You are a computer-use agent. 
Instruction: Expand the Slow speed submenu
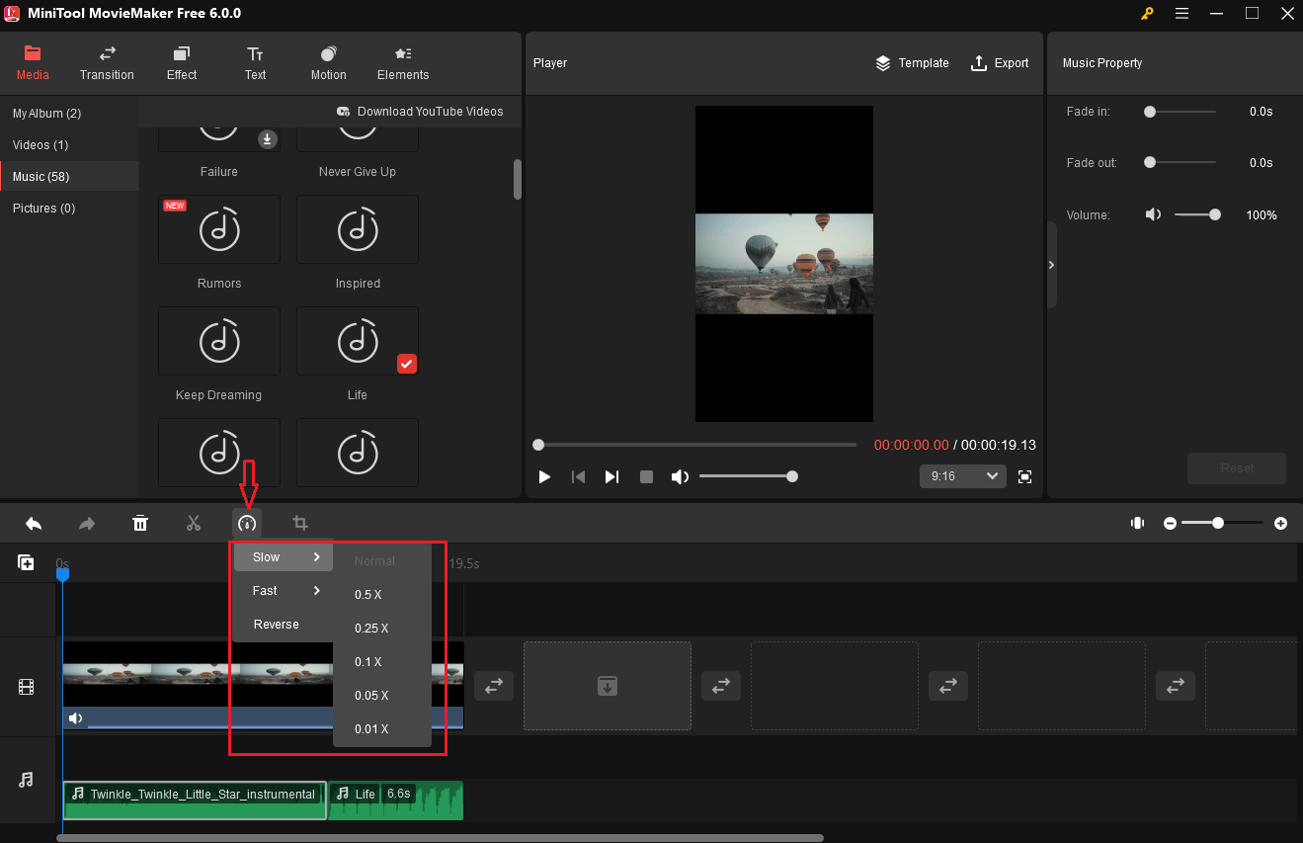tap(284, 557)
